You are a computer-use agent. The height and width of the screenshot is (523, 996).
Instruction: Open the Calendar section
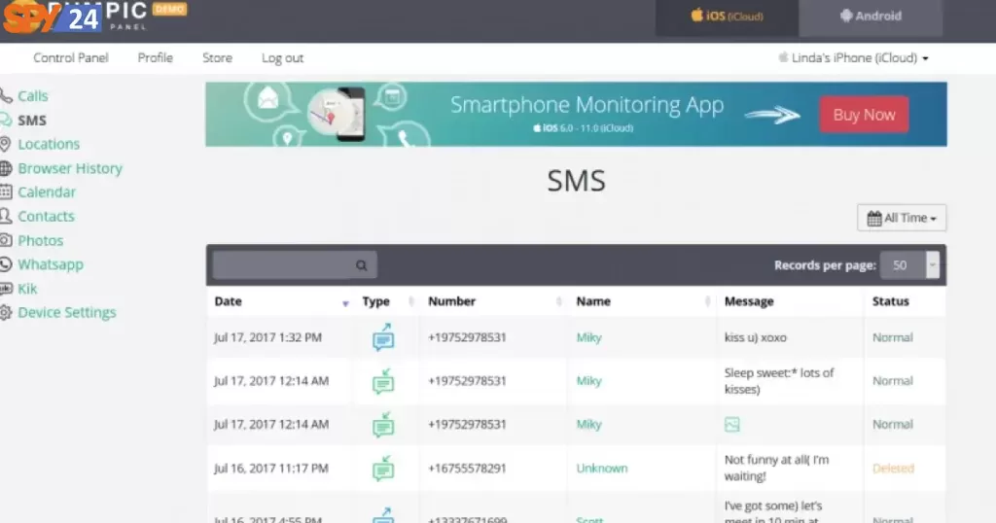coord(47,192)
